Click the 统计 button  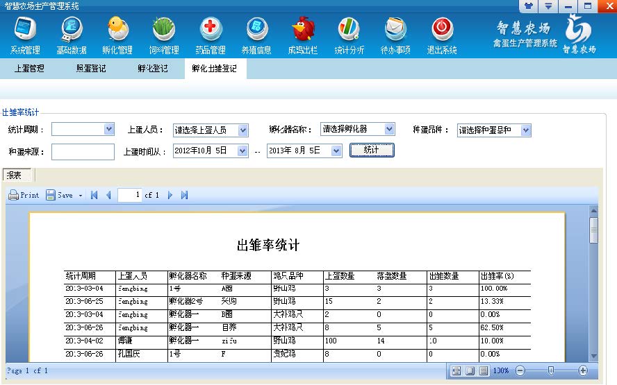point(372,150)
